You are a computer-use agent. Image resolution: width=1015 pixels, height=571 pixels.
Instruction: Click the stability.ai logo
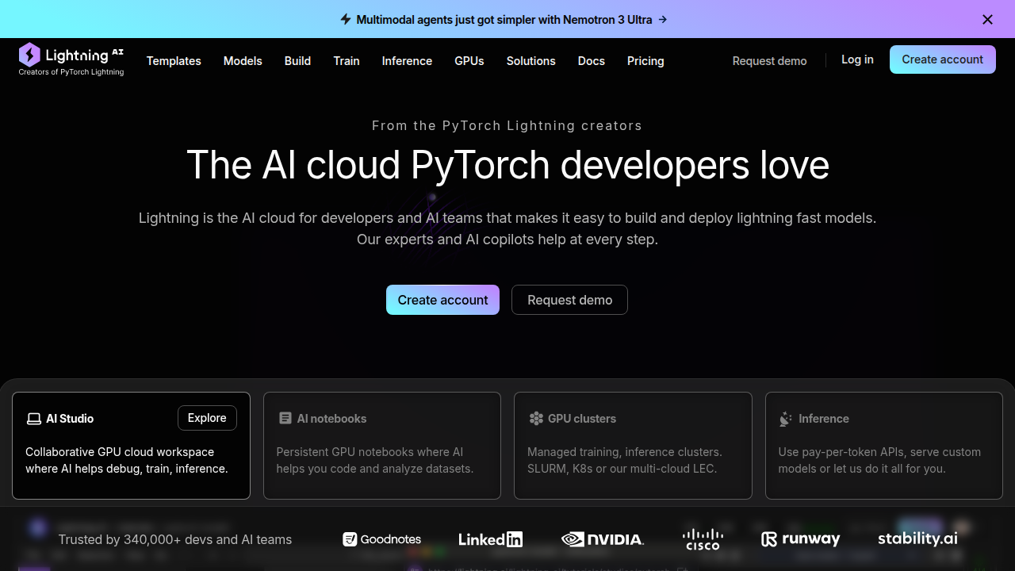coord(917,538)
